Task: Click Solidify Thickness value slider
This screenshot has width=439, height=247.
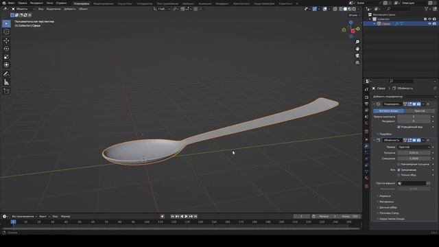Action: pyautogui.click(x=414, y=153)
